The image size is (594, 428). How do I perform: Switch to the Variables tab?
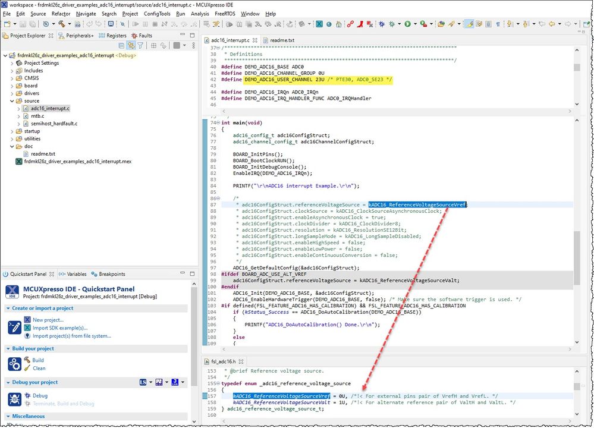73,274
